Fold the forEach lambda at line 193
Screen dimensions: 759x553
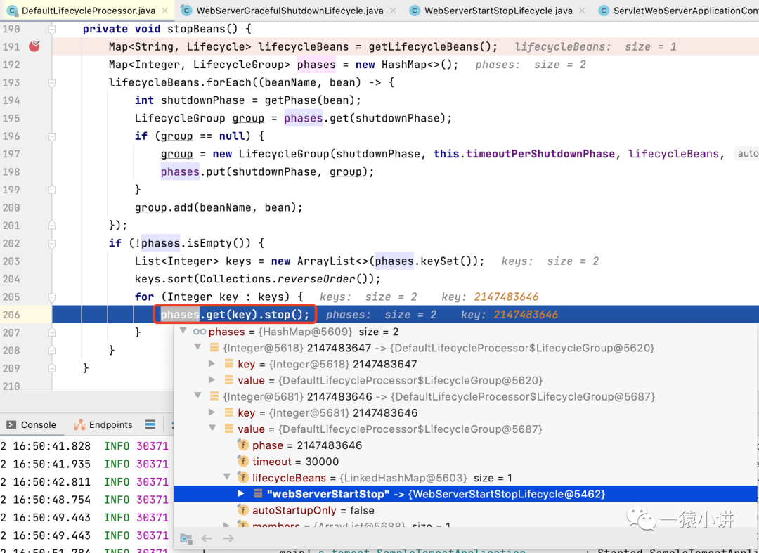[52, 83]
